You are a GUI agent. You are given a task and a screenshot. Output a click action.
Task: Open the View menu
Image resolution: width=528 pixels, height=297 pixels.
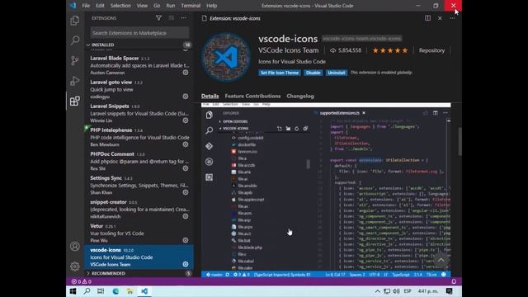(x=142, y=6)
